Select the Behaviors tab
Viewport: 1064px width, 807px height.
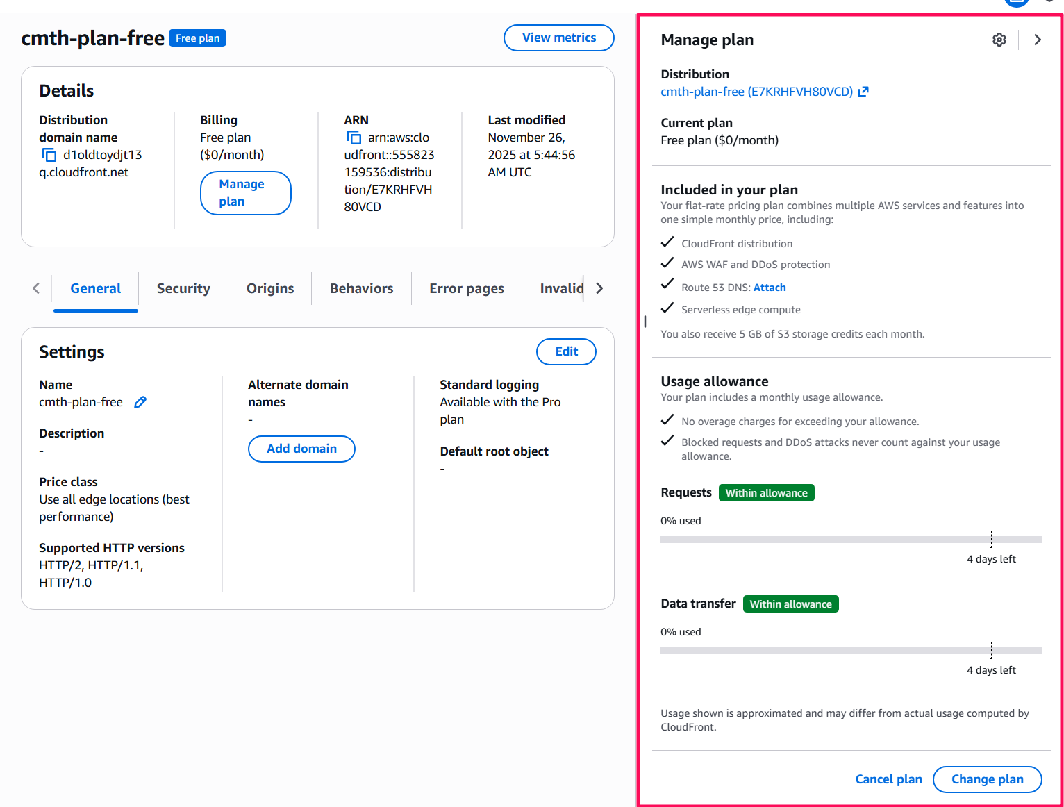361,288
